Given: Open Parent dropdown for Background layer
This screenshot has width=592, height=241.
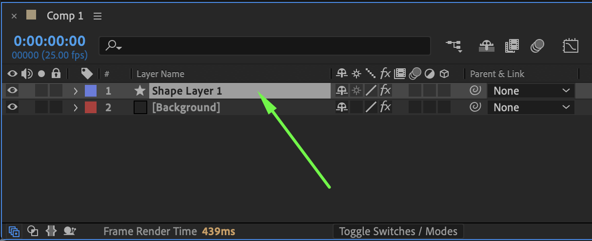Looking at the screenshot, I should coord(531,107).
